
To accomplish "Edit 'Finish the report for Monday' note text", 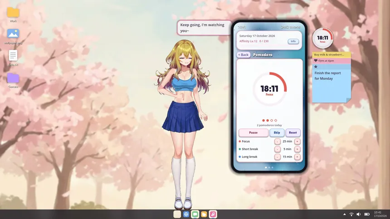I will tap(327, 76).
